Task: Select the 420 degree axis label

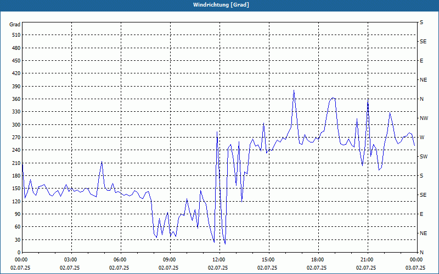Action: pos(16,73)
